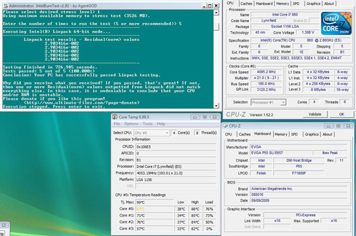
Task: Click the Tj. Max 99°C field
Action: pos(155,202)
